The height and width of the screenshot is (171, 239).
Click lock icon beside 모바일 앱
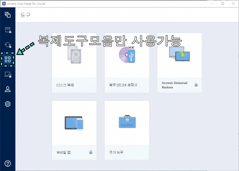pyautogui.click(x=91, y=152)
